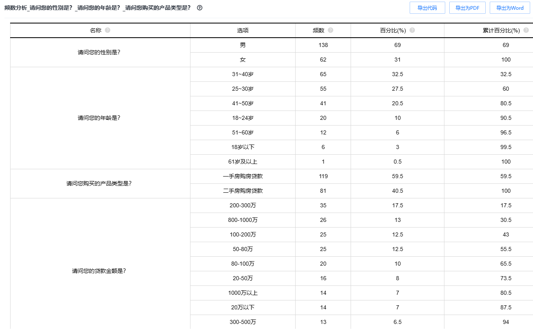Image resolution: width=533 pixels, height=330 pixels.
Task: Select the 女 option cell
Action: [243, 60]
